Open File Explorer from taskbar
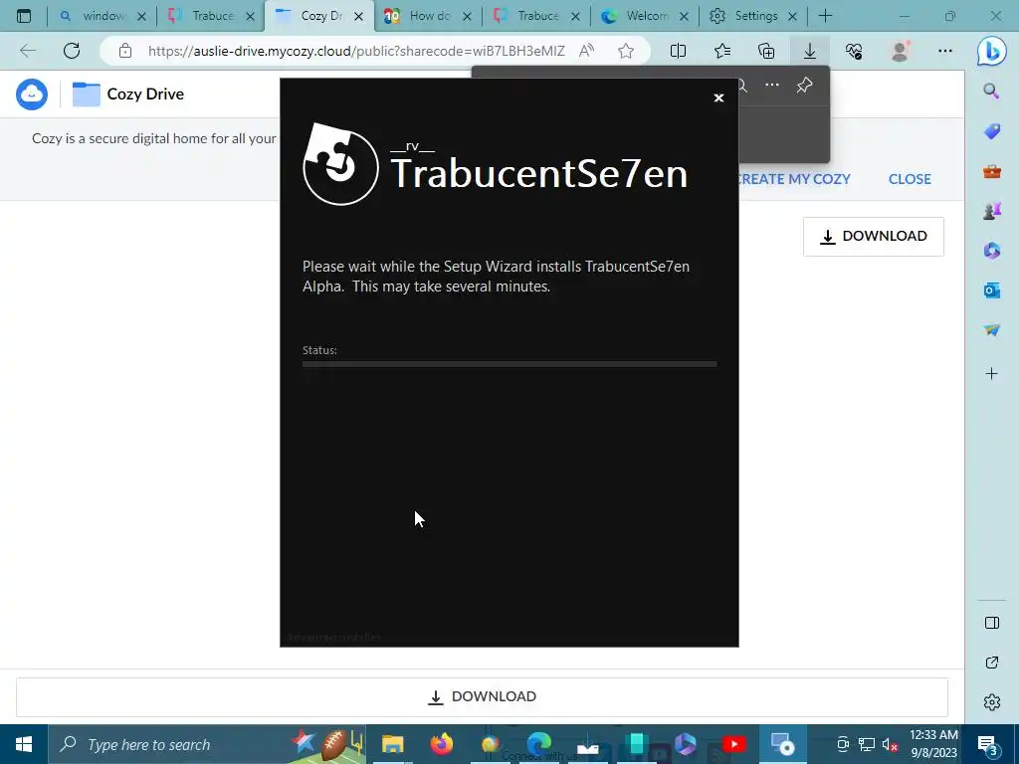Screen dimensions: 1019x764 (392, 744)
